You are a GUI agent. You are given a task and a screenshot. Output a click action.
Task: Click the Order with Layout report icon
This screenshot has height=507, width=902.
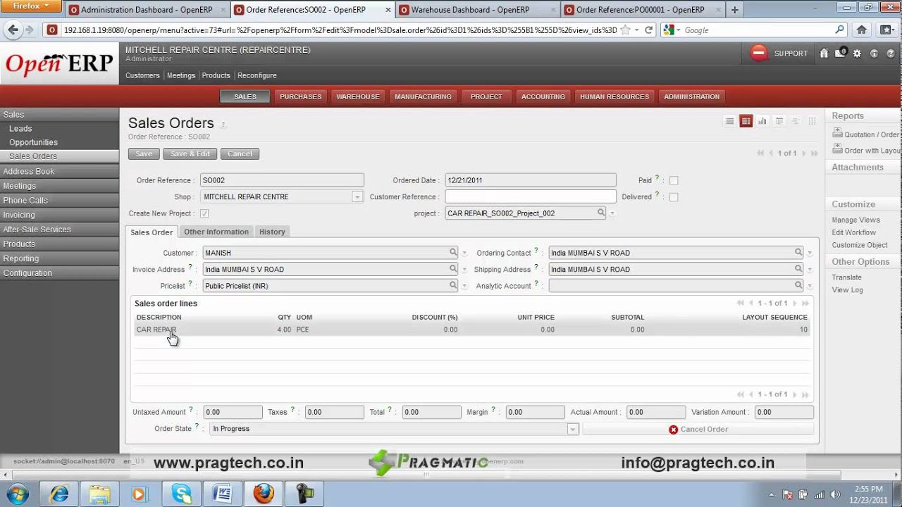click(837, 149)
